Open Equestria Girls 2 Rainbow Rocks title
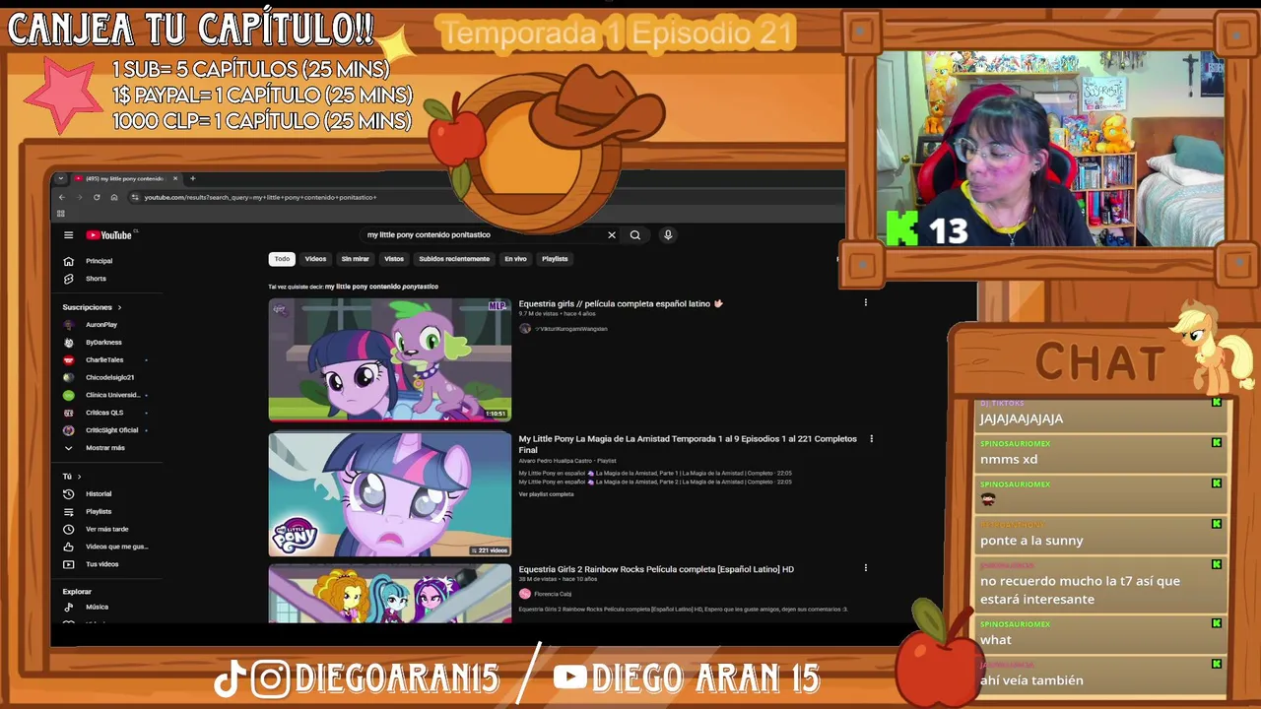Viewport: 1261px width, 709px height. (x=656, y=569)
